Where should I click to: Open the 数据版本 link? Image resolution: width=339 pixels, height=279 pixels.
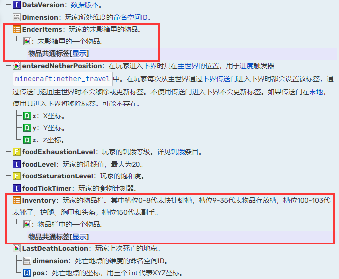coord(85,5)
